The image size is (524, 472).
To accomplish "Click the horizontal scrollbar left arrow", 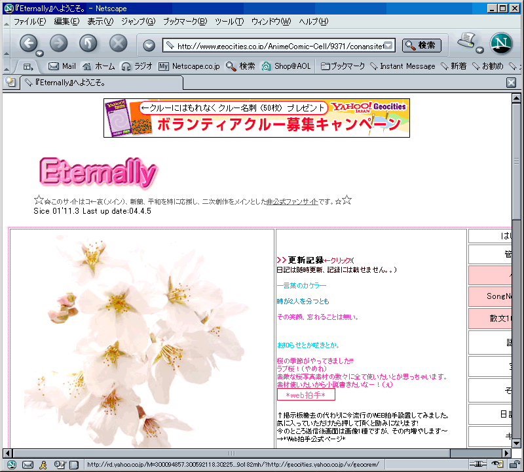I will click(8, 453).
